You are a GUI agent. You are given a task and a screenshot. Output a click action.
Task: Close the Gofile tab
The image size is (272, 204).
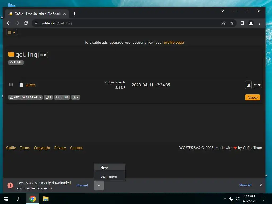click(65, 14)
